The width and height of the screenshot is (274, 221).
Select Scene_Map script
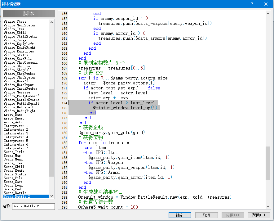[x=12, y=156]
